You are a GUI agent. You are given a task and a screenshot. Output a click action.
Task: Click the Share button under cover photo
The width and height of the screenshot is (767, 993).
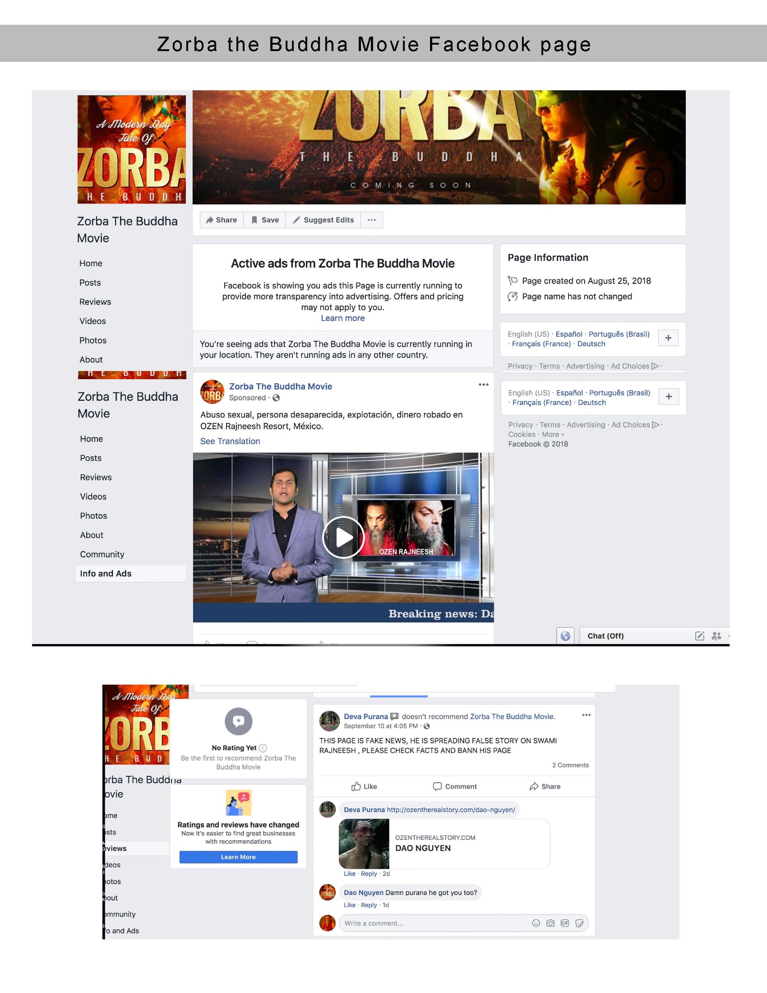(x=222, y=220)
